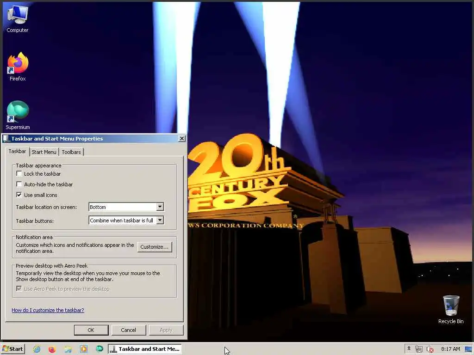Image resolution: width=474 pixels, height=355 pixels.
Task: Toggle Use Aero Peek to preview the desktop
Action: [19, 288]
